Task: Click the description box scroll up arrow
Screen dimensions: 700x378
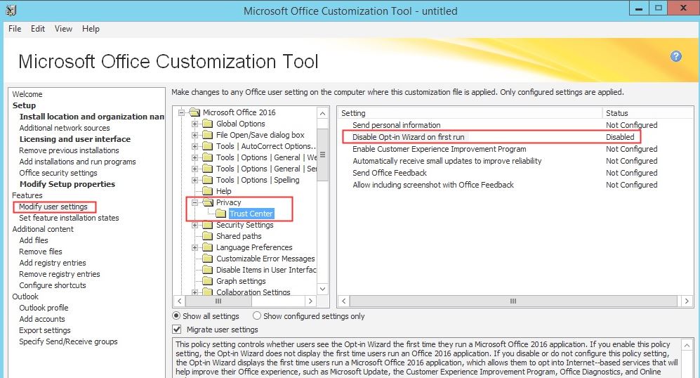Action: [x=687, y=345]
